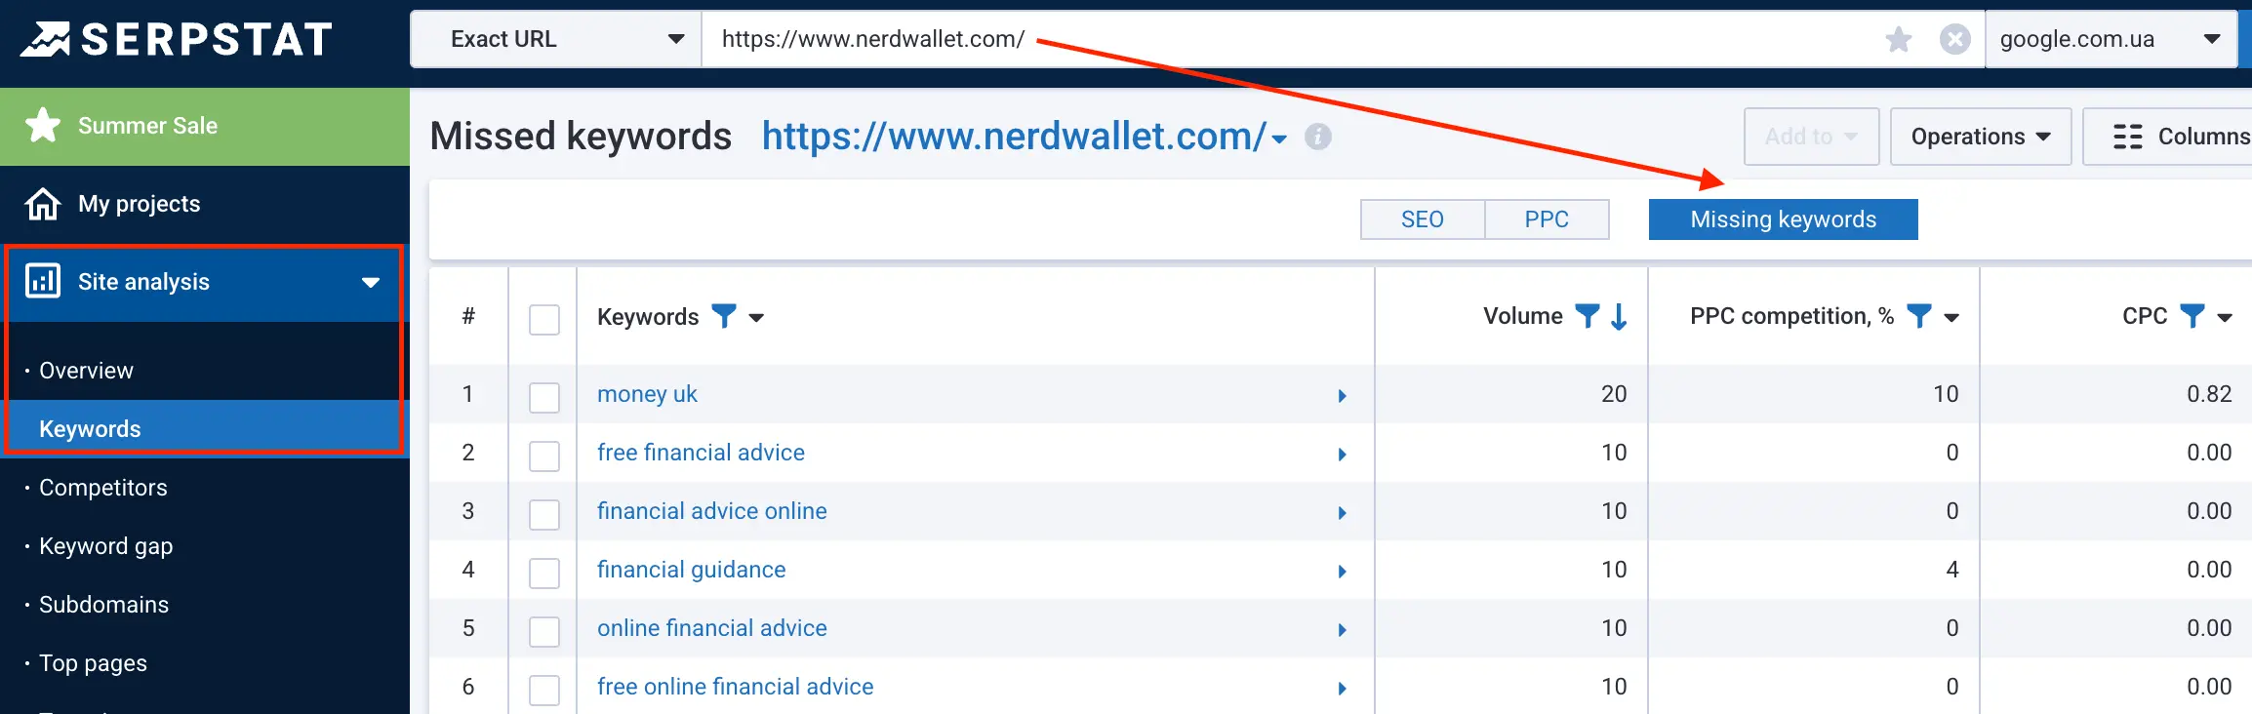
Task: Clear the URL with the X icon
Action: pyautogui.click(x=1954, y=39)
